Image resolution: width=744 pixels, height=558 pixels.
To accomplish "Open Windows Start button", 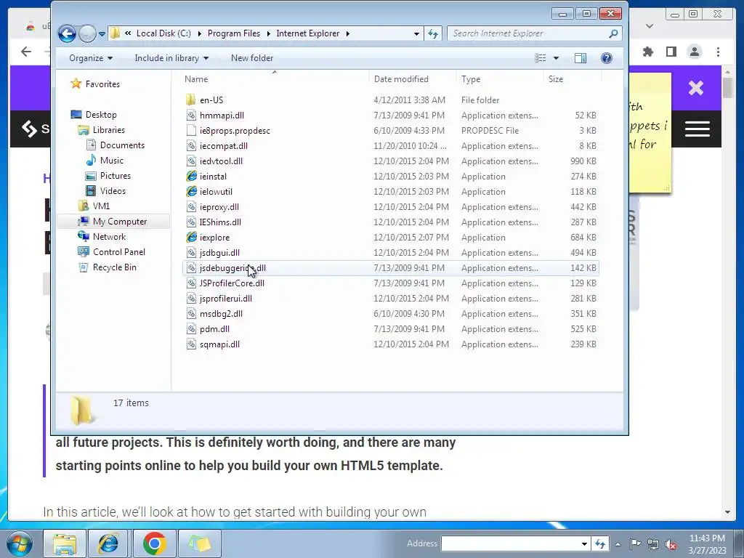I will (20, 543).
